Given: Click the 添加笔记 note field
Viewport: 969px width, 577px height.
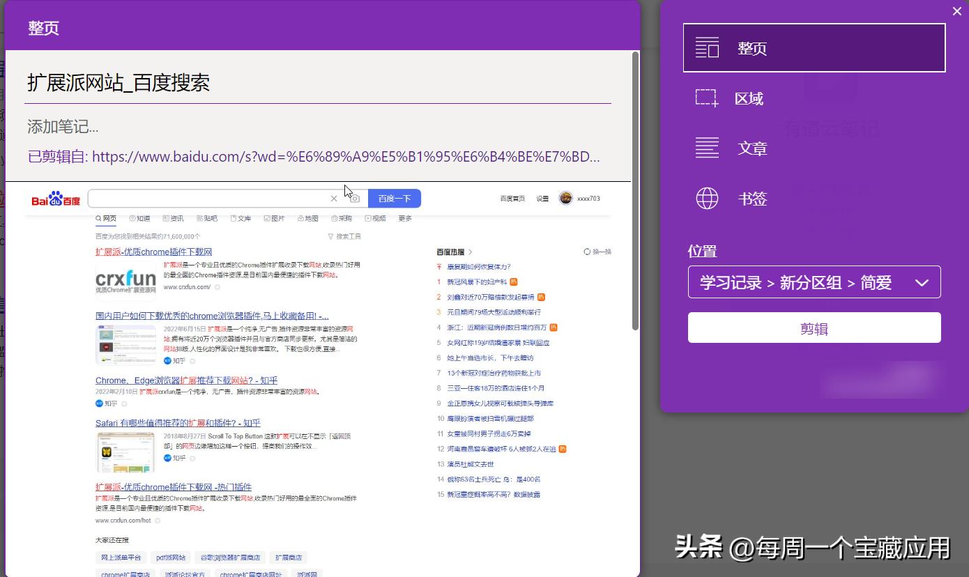Looking at the screenshot, I should tap(63, 127).
